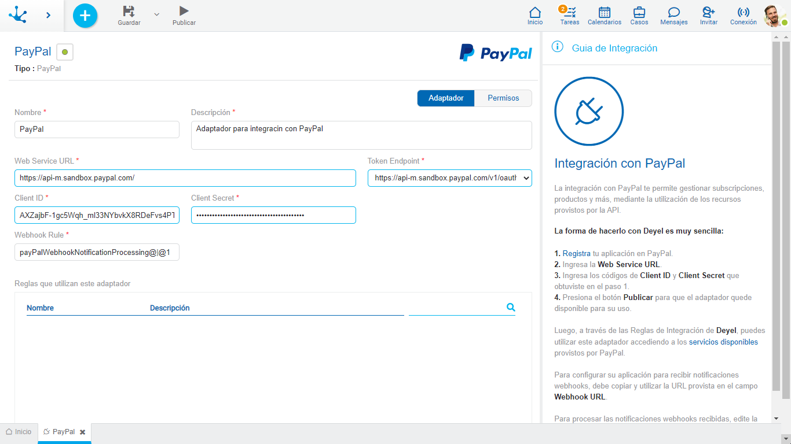The width and height of the screenshot is (791, 444).
Task: Click the Guia de Integración heading
Action: click(x=614, y=49)
